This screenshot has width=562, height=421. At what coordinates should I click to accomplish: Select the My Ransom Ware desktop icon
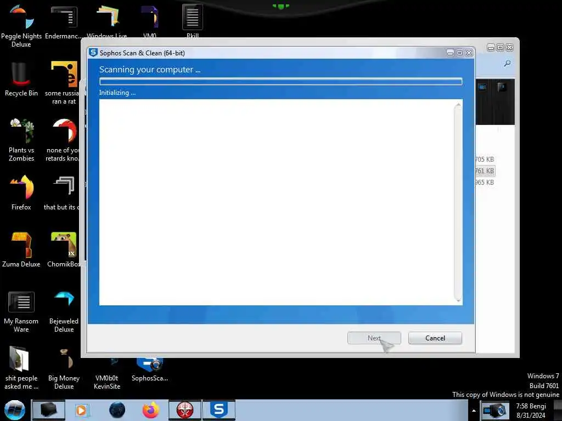[21, 312]
